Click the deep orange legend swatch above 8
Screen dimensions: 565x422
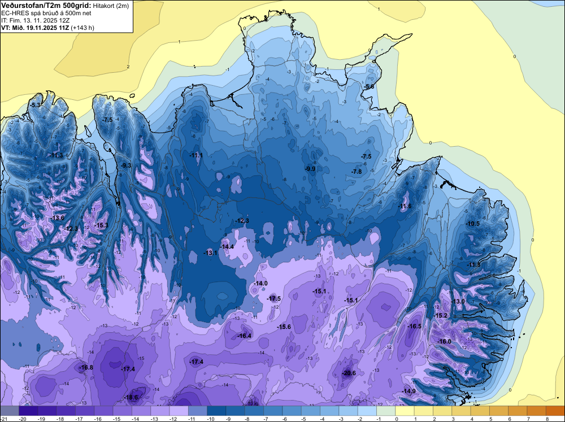coord(555,411)
